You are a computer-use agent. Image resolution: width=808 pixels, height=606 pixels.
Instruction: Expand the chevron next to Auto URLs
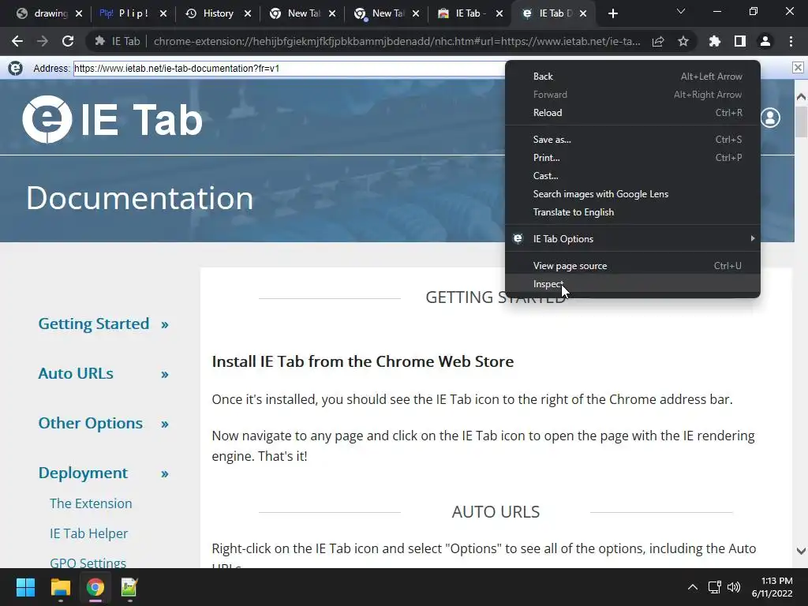coord(164,374)
